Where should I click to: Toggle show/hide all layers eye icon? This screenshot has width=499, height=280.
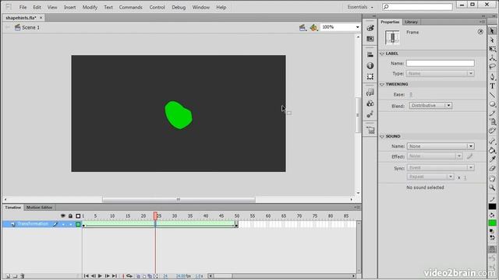point(63,216)
